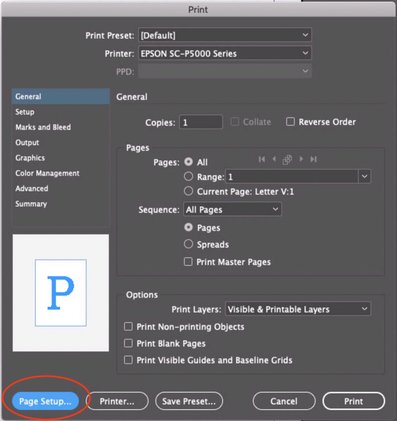Viewport: 397px width, 421px height.
Task: Open Marks and Bleed settings
Action: pyautogui.click(x=61, y=127)
